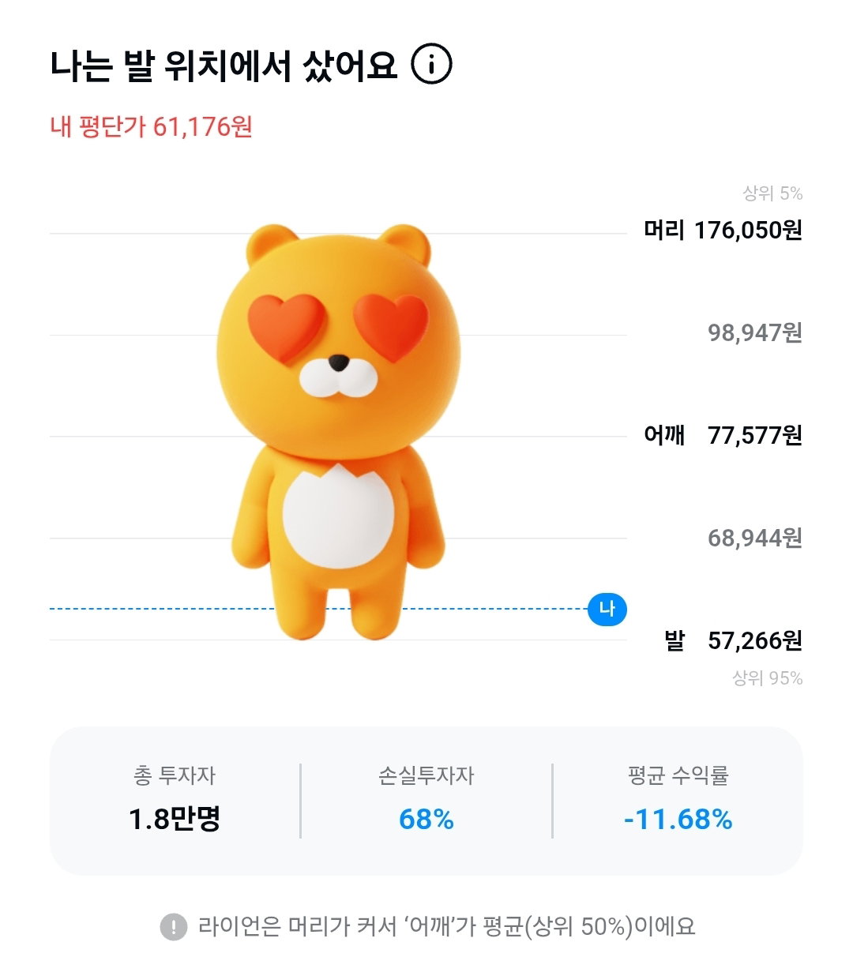Select the 98,947원 price level
Screen dimensions: 853x972
tap(755, 333)
